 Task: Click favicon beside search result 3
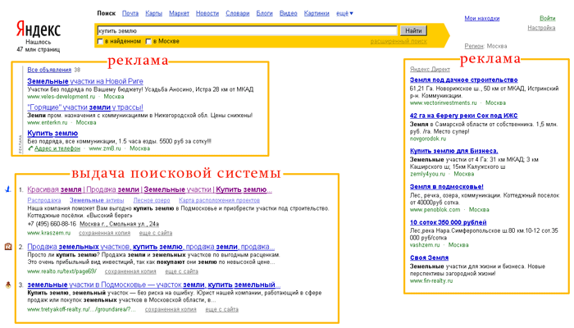pos(8,285)
